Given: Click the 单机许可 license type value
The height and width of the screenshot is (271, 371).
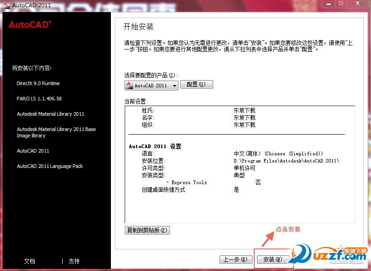Looking at the screenshot, I should [x=244, y=168].
